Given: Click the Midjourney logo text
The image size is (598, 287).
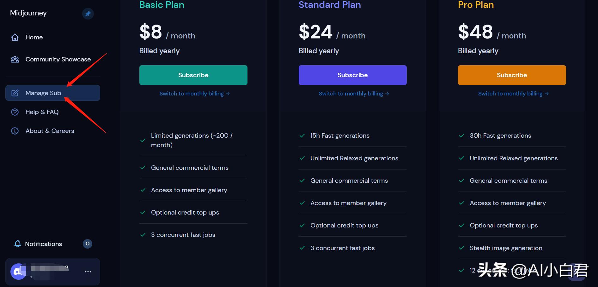Looking at the screenshot, I should pos(28,13).
